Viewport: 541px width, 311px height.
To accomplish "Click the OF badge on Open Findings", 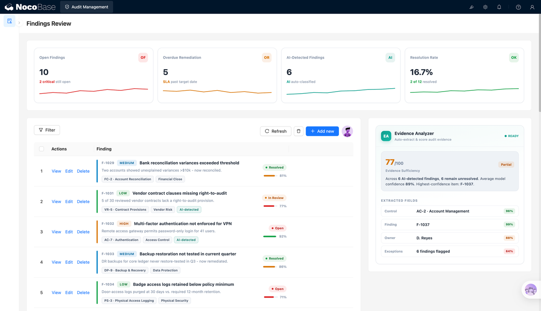I will [x=143, y=58].
